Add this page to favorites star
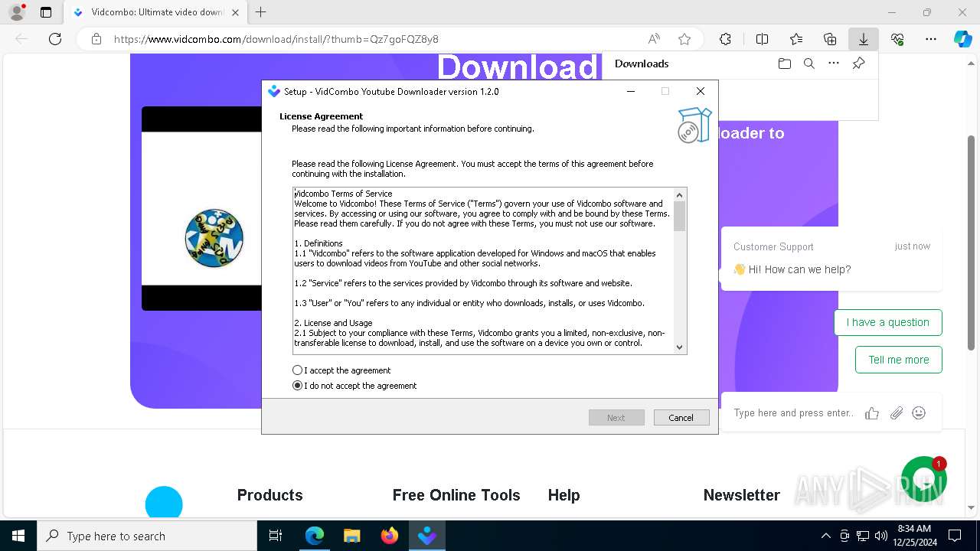Screen dimensions: 980x551 tap(684, 39)
